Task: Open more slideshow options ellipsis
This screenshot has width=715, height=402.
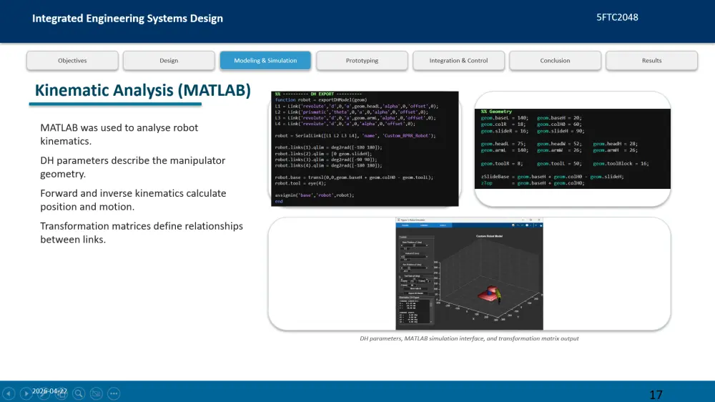Action: click(114, 393)
